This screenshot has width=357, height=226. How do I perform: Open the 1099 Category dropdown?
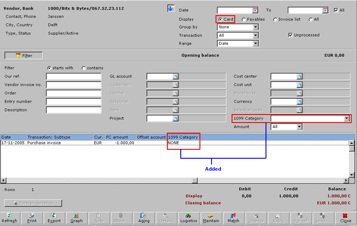point(347,119)
